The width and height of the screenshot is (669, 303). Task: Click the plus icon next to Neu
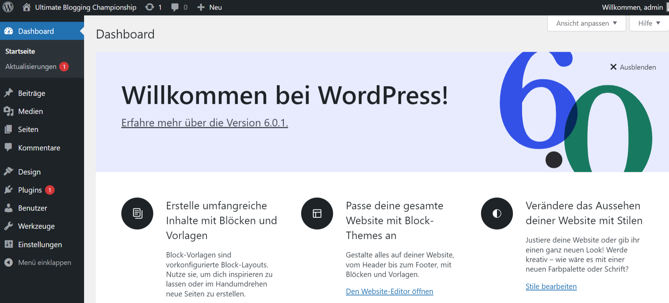click(x=201, y=7)
